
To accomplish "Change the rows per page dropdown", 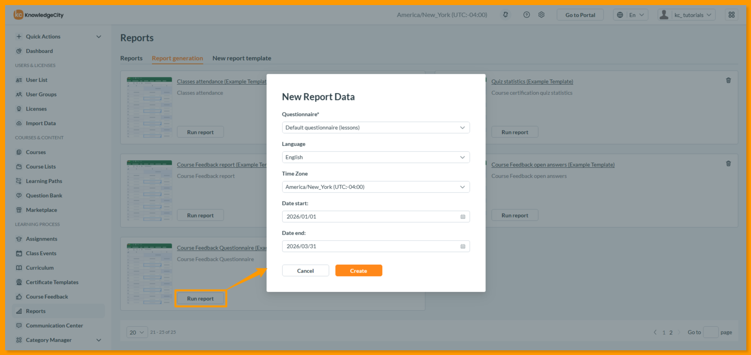I will (137, 332).
